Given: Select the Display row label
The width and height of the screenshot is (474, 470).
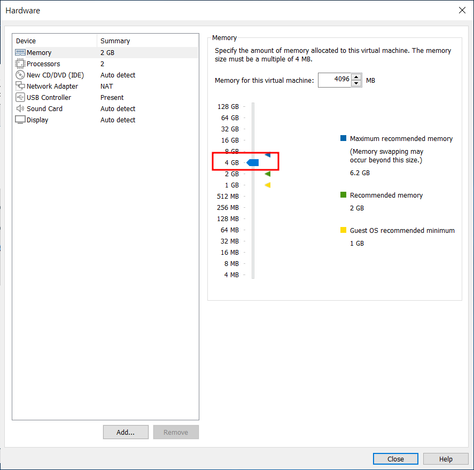Looking at the screenshot, I should point(37,120).
